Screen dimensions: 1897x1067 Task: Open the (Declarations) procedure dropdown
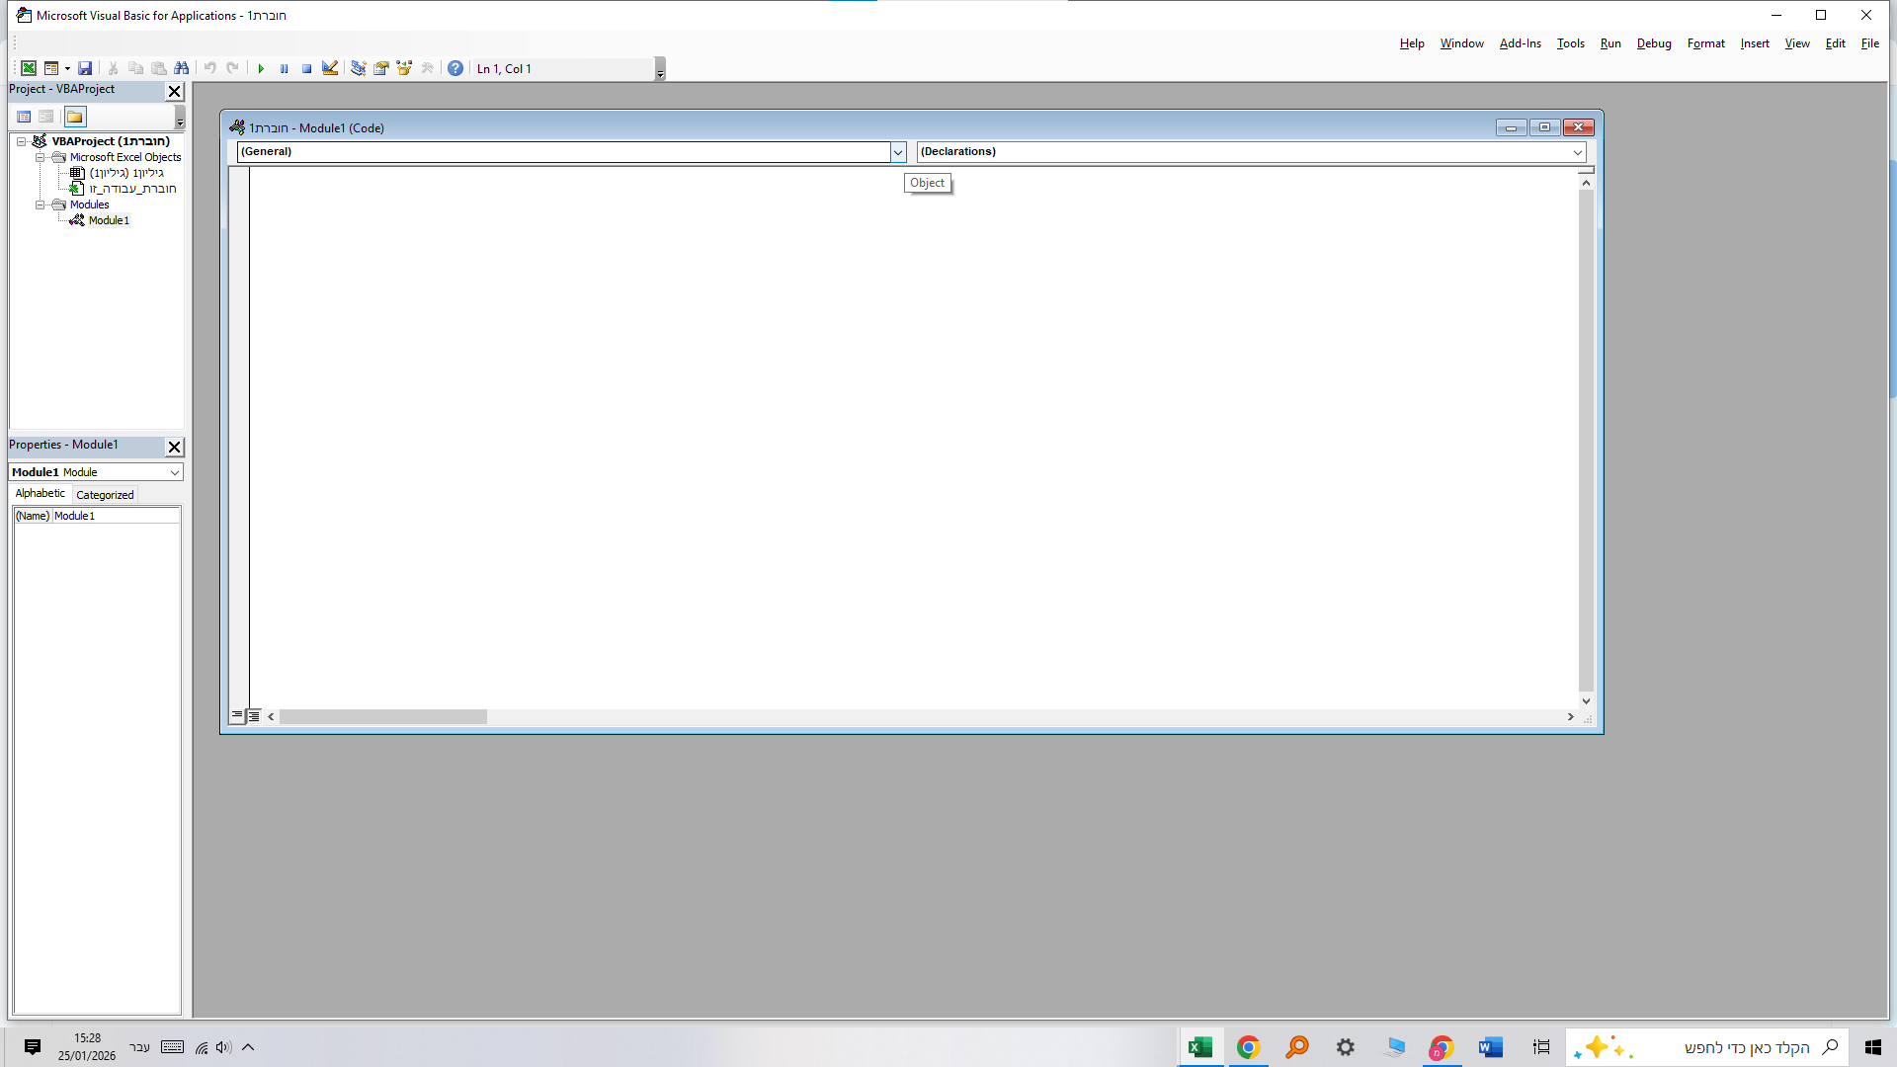1578,152
